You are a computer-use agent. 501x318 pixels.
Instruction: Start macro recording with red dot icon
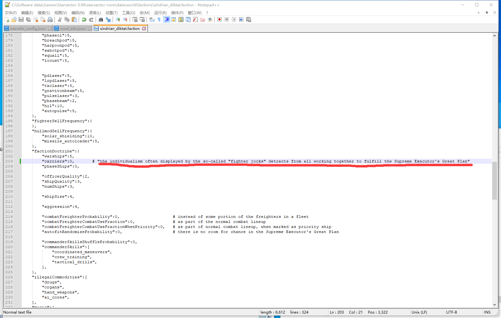click(x=220, y=20)
